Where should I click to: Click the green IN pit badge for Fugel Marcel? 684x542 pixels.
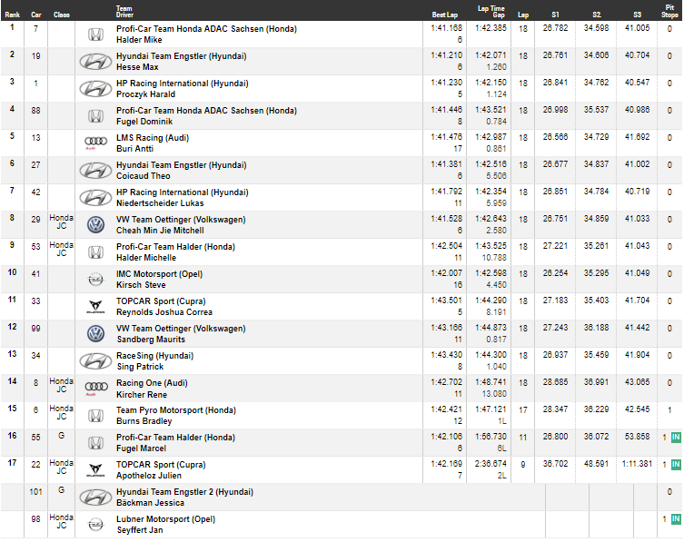point(676,438)
